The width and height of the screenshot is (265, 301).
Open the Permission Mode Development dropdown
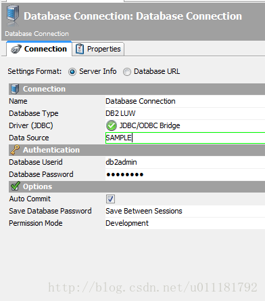(x=185, y=223)
